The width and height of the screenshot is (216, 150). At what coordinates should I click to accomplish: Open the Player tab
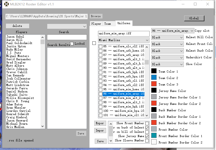tap(96, 24)
